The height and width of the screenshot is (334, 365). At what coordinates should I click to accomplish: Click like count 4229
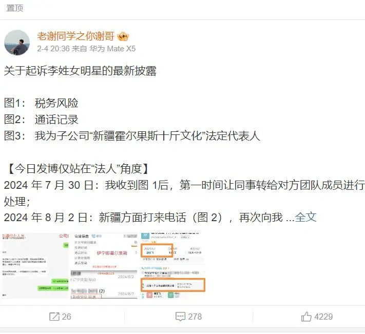click(x=323, y=317)
